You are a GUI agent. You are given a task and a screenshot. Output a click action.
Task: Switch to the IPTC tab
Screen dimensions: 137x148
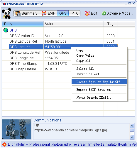(75, 13)
